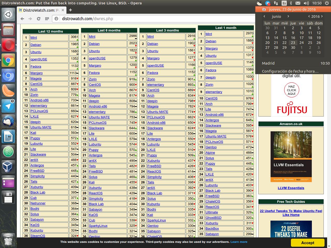The width and height of the screenshot is (331, 248).
Task: Open the Bluetooth indicator in top panel
Action: tap(291, 3)
